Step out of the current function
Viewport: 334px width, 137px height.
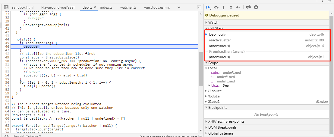[231, 7]
